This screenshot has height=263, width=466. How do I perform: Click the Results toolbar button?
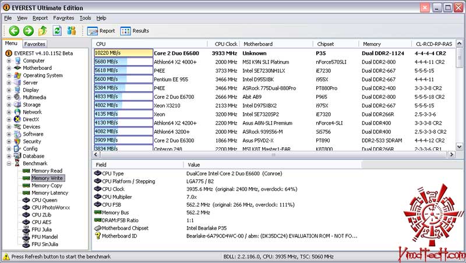coord(135,31)
